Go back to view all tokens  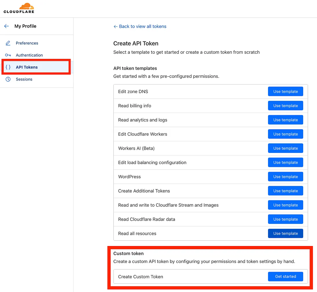(140, 26)
